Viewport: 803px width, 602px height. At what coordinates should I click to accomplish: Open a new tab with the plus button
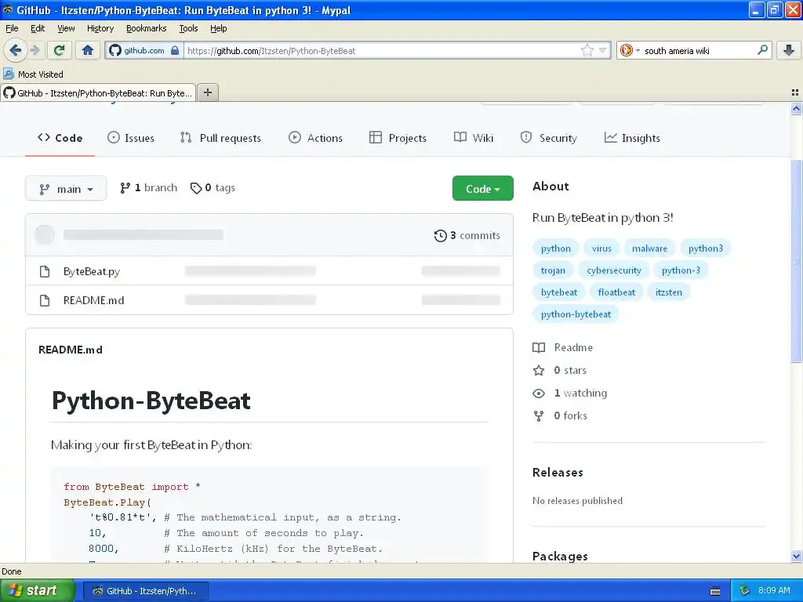click(x=207, y=92)
